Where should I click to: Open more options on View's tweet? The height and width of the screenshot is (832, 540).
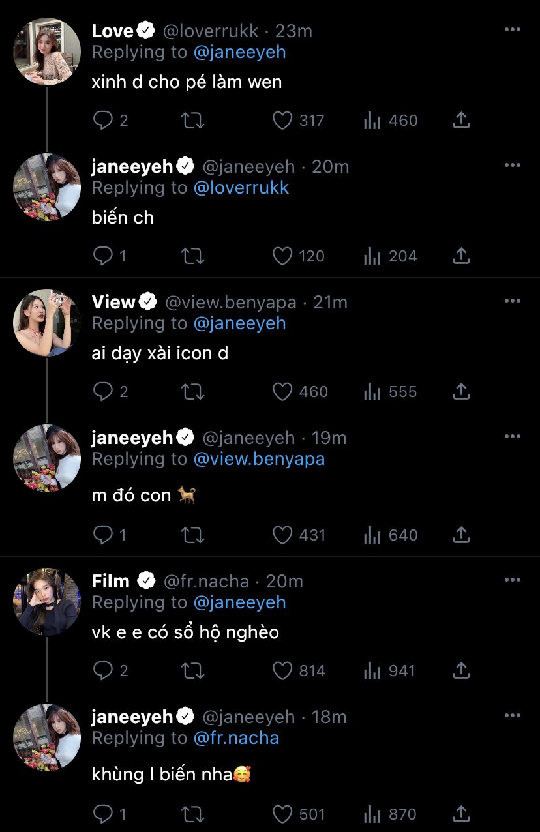tap(513, 301)
